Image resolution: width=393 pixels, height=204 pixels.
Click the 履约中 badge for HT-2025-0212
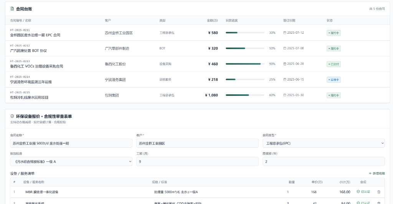pyautogui.click(x=334, y=49)
